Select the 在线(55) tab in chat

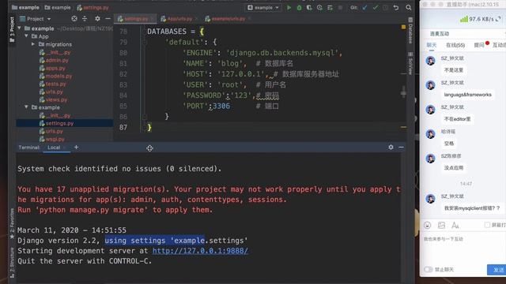(455, 45)
